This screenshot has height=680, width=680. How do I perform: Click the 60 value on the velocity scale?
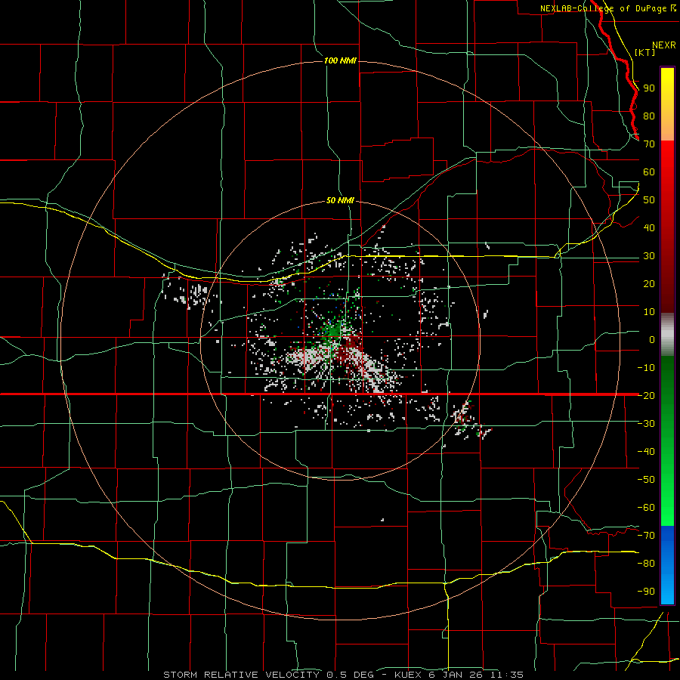649,172
